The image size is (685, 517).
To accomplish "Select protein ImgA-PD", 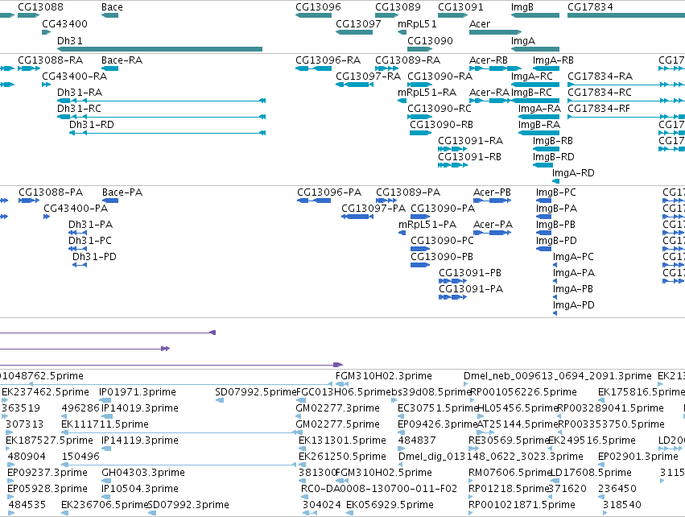I will point(555,313).
